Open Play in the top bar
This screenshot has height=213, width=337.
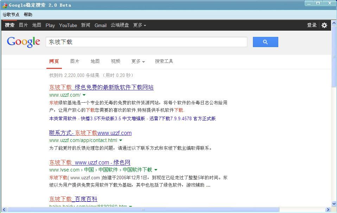50,25
